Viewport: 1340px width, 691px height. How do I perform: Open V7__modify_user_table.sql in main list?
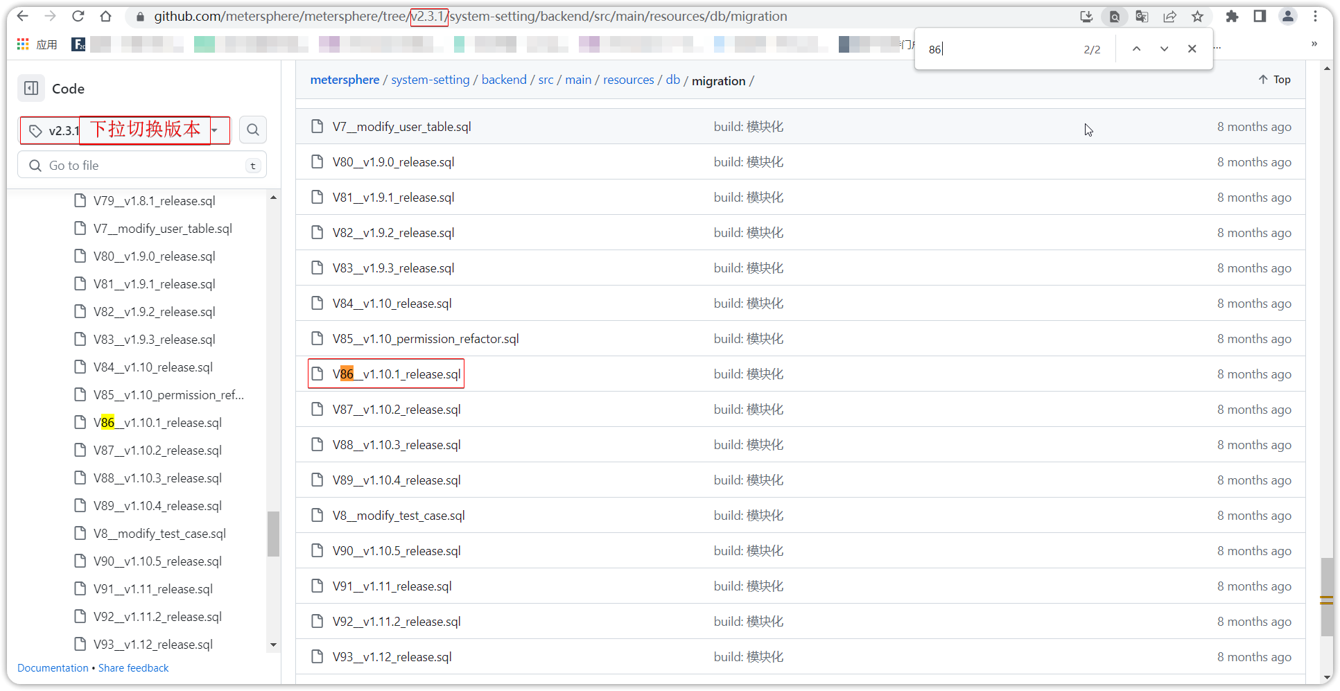401,127
